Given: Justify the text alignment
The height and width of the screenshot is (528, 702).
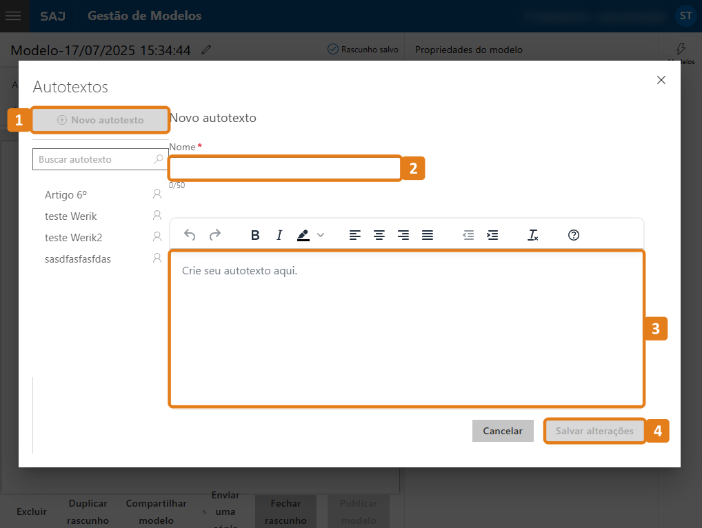Looking at the screenshot, I should tap(428, 235).
